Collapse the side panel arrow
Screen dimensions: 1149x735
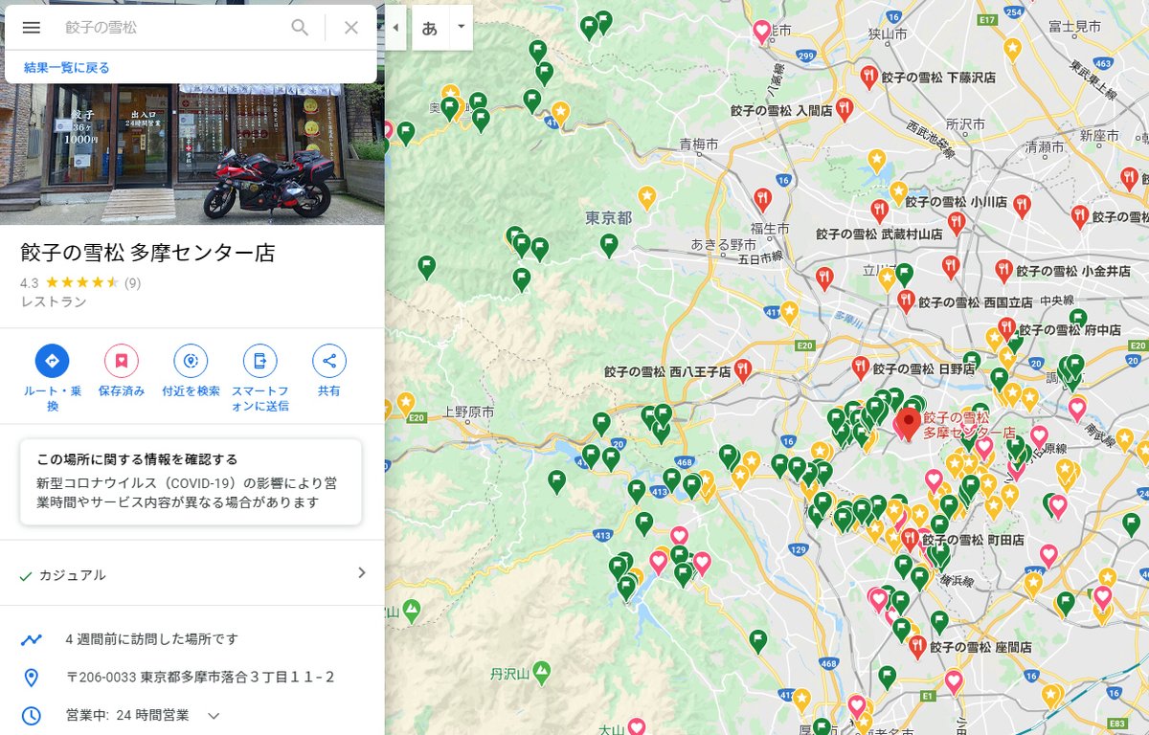(x=395, y=28)
